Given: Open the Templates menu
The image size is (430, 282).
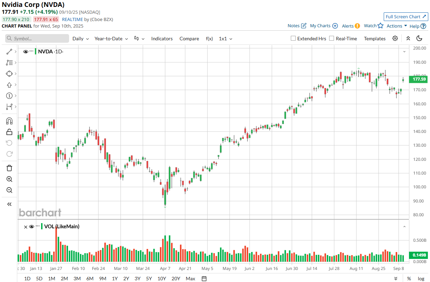Looking at the screenshot, I should (375, 39).
